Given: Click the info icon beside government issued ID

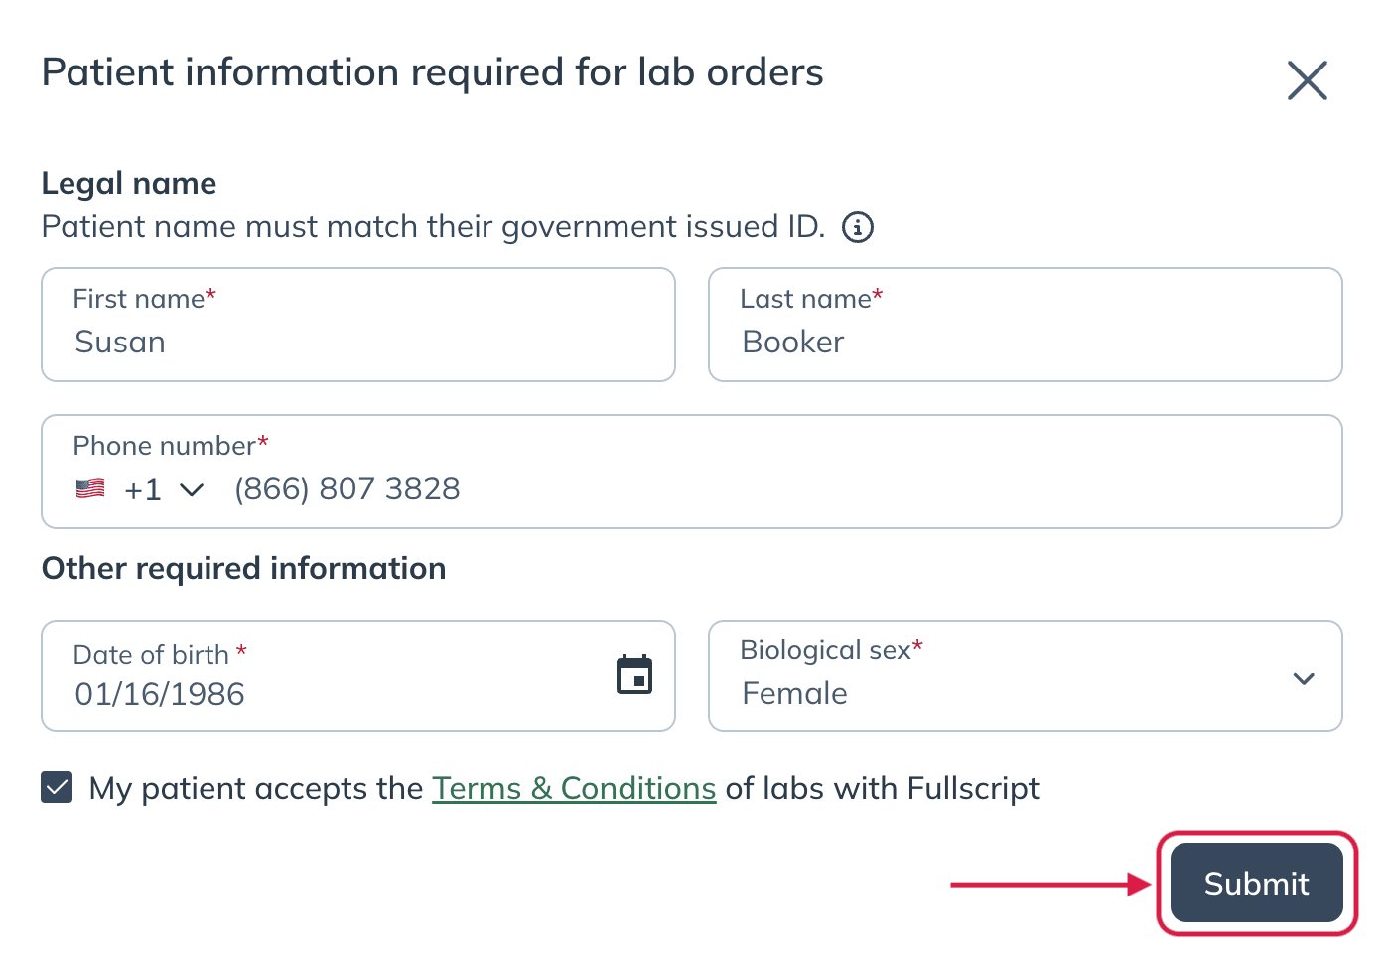Looking at the screenshot, I should click(858, 227).
